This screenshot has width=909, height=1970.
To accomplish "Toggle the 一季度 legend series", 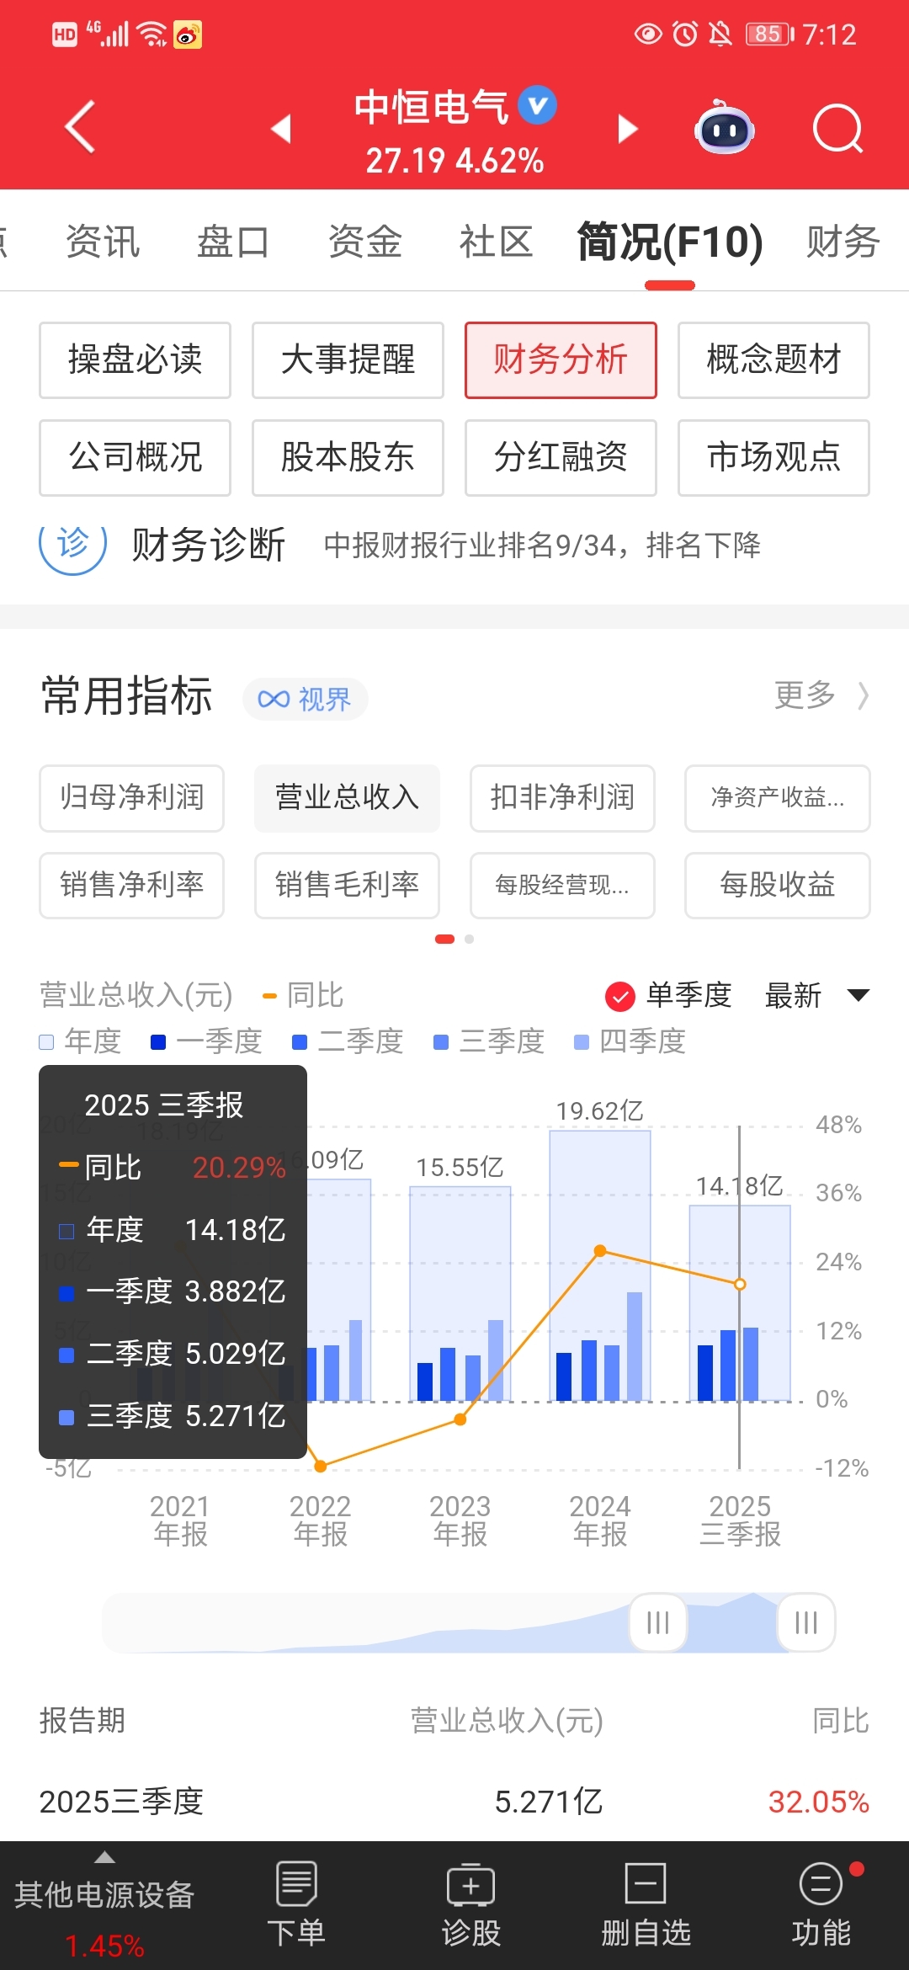I will point(206,1041).
